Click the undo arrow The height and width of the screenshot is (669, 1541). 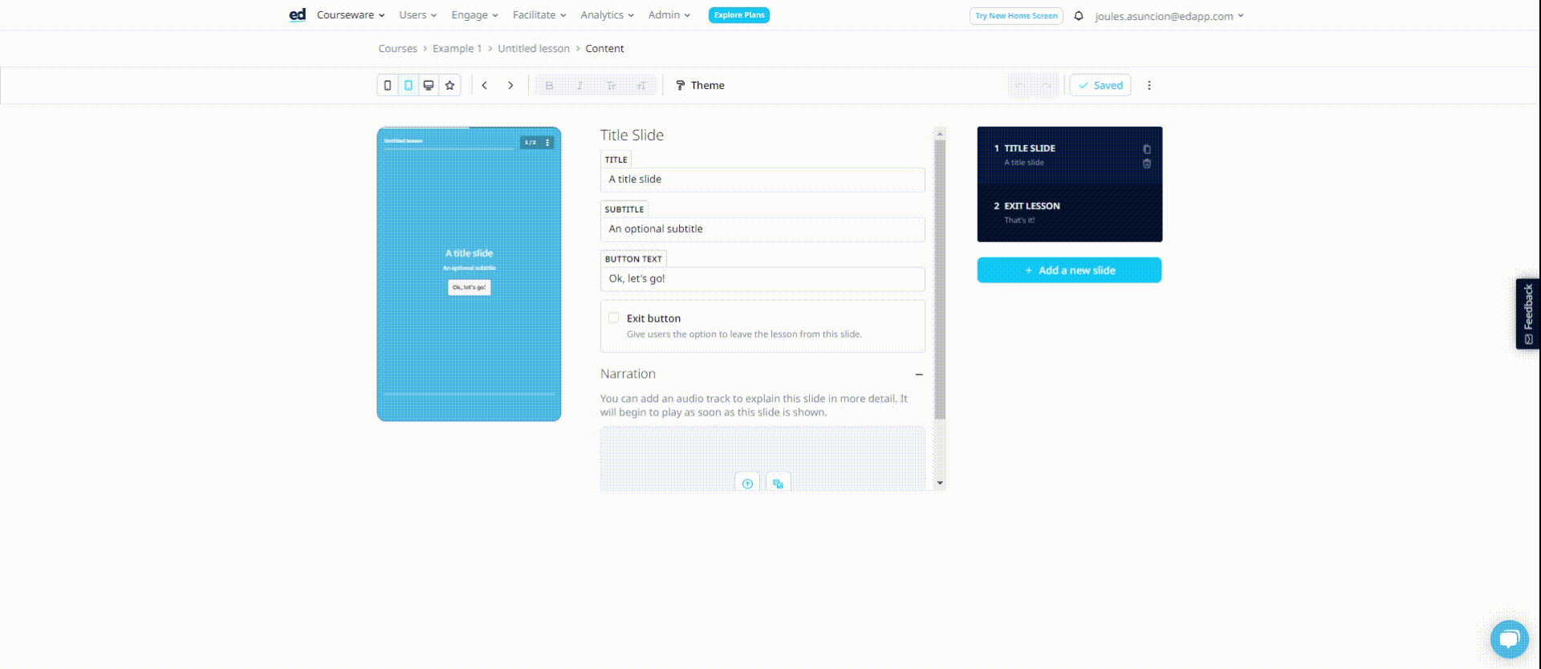(x=1020, y=85)
